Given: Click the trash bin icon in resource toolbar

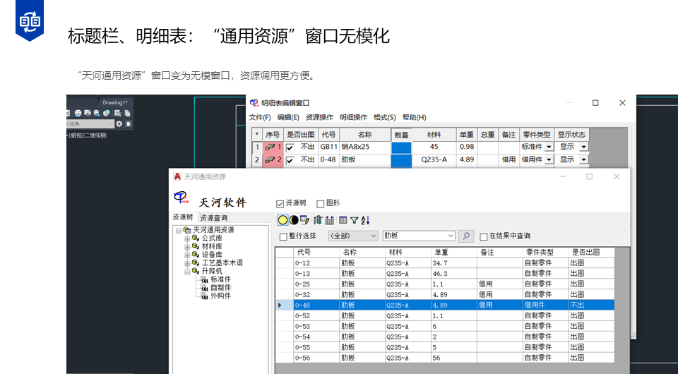Looking at the screenshot, I should point(319,220).
